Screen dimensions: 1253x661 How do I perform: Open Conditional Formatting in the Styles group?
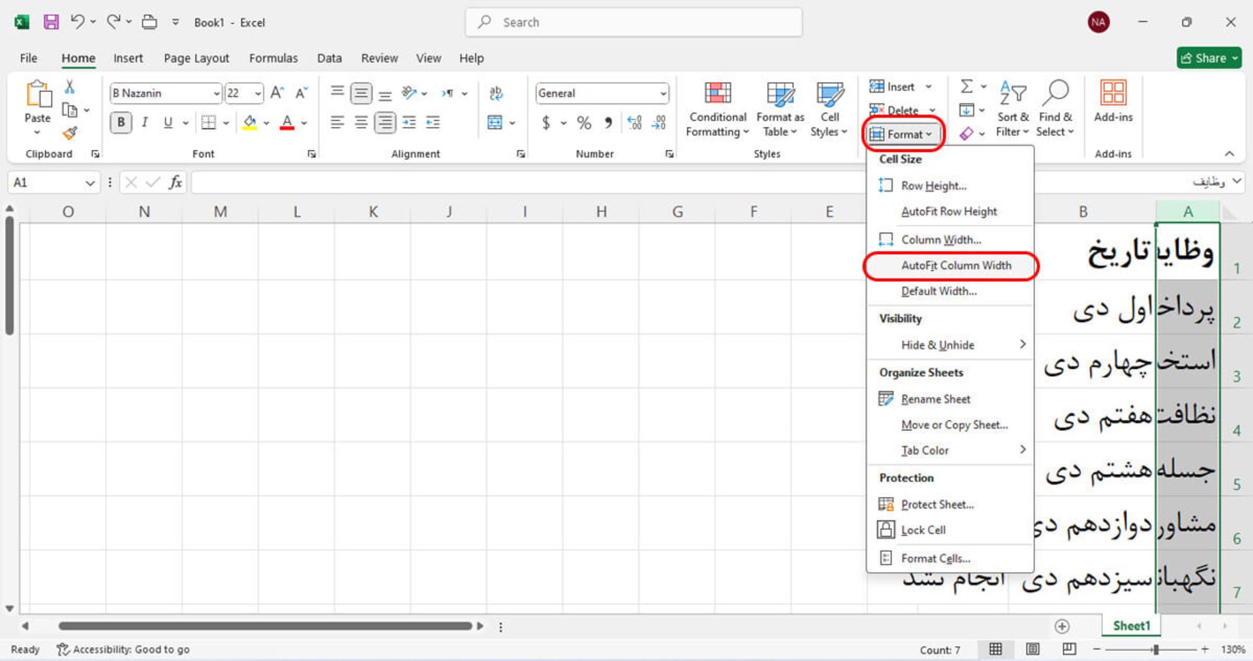(x=717, y=110)
